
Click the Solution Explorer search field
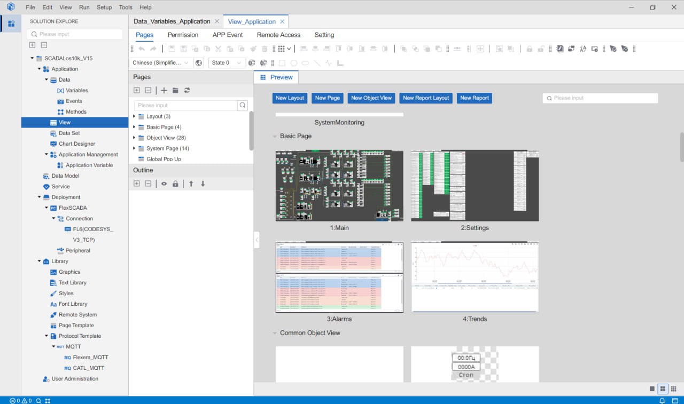tap(75, 34)
